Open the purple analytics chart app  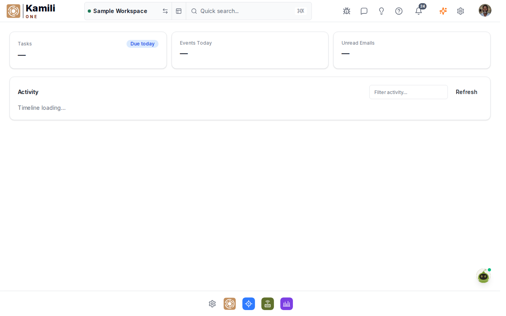coord(287,304)
